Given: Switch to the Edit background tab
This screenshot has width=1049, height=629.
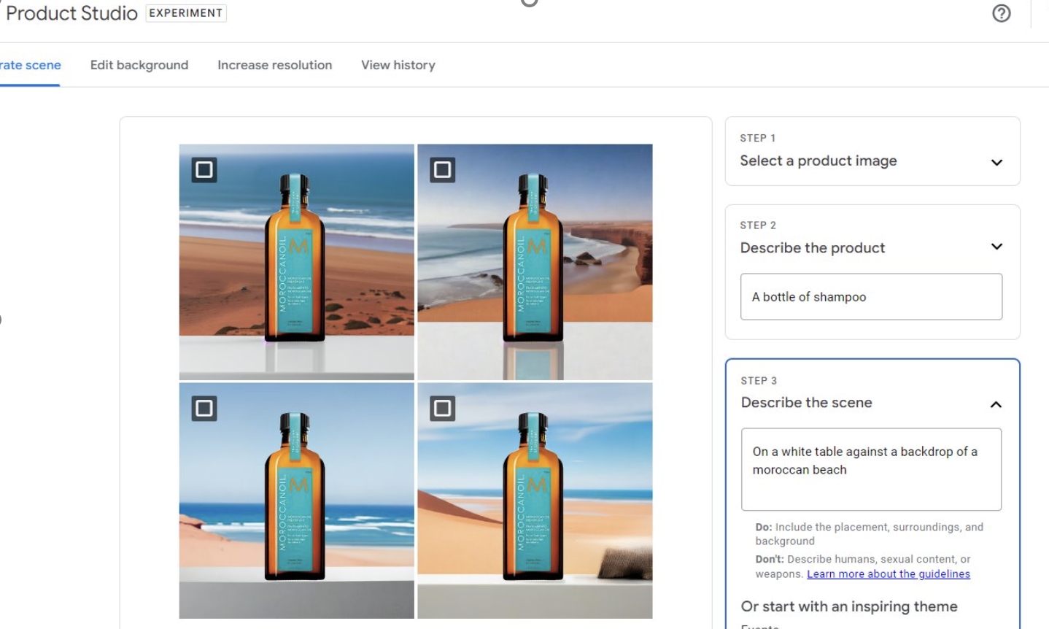Looking at the screenshot, I should tap(138, 65).
